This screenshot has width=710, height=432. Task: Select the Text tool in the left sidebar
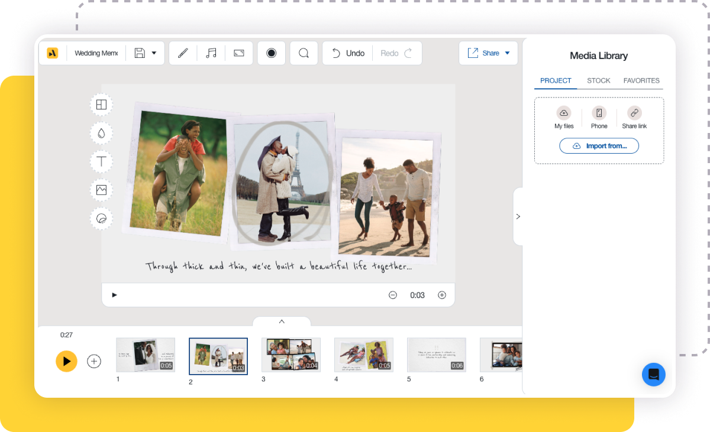[101, 161]
